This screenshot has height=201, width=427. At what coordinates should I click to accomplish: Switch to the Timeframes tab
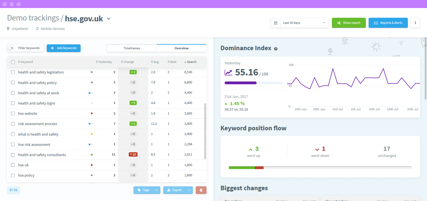point(132,48)
